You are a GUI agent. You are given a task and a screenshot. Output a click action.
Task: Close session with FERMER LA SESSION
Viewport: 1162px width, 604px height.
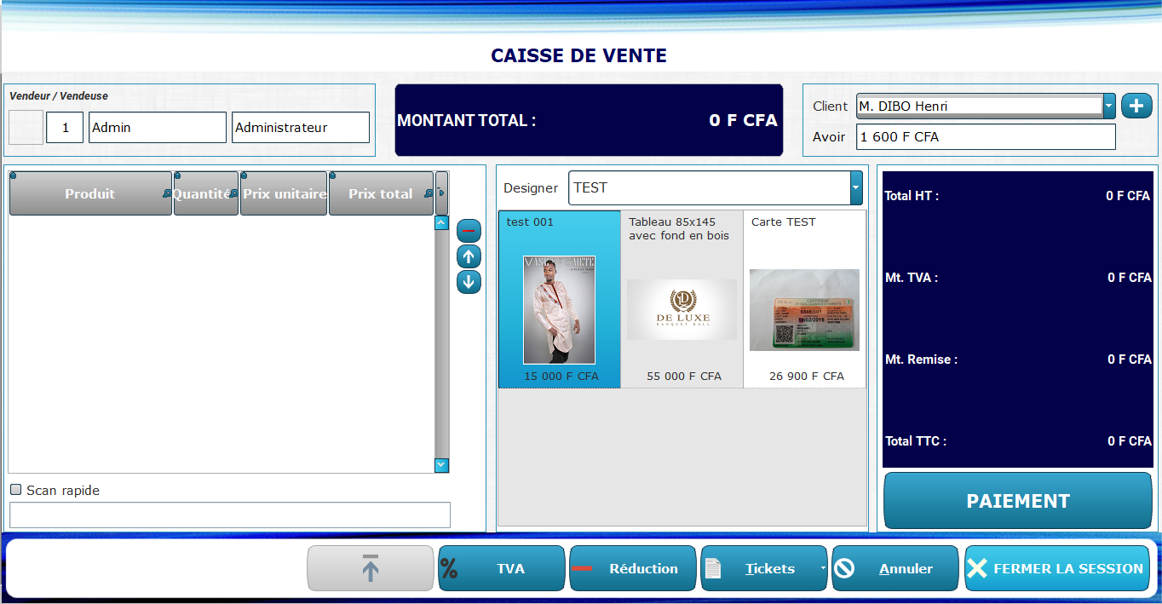coord(1057,568)
